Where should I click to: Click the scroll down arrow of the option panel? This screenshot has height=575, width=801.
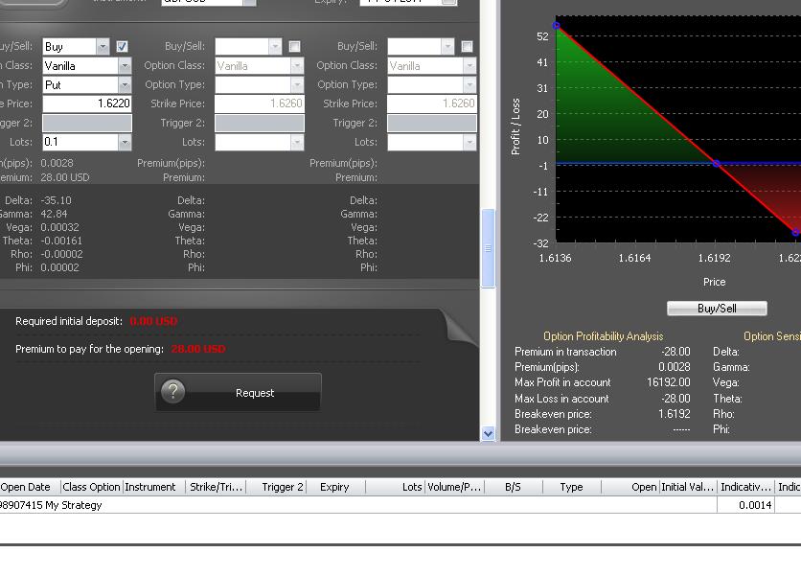coord(488,434)
